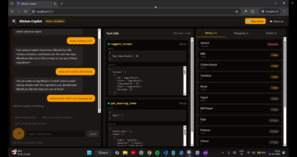Click the taskbar volume speaker icon
Viewport: 297px width, 157px height.
tap(254, 153)
